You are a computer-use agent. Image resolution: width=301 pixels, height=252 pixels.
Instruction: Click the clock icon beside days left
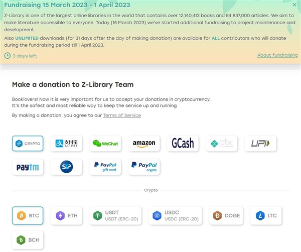pyautogui.click(x=8, y=56)
